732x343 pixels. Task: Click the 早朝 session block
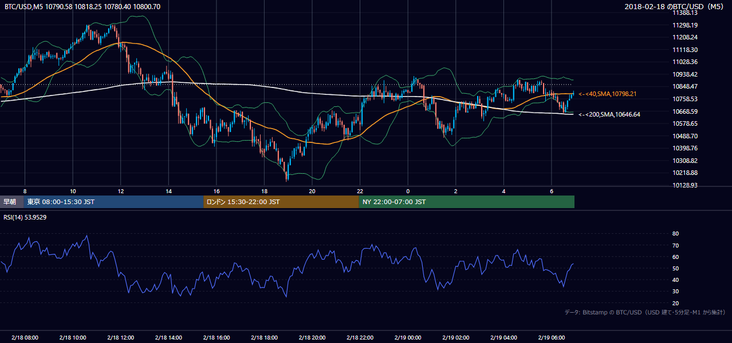11,202
